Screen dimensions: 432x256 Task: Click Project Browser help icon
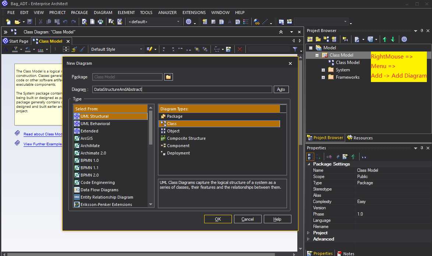coord(404,39)
